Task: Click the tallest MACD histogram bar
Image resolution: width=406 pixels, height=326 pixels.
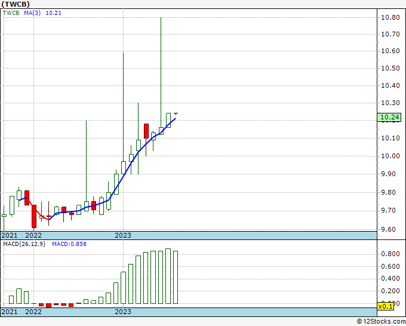Action: pos(168,276)
